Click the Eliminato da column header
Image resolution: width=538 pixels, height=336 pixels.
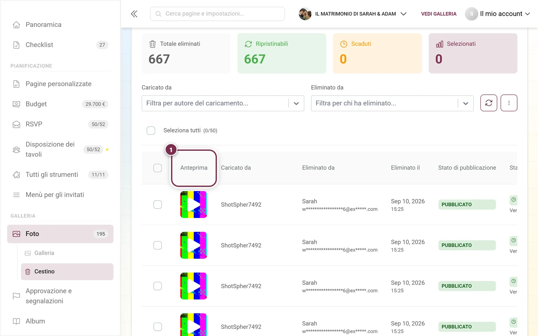click(318, 168)
